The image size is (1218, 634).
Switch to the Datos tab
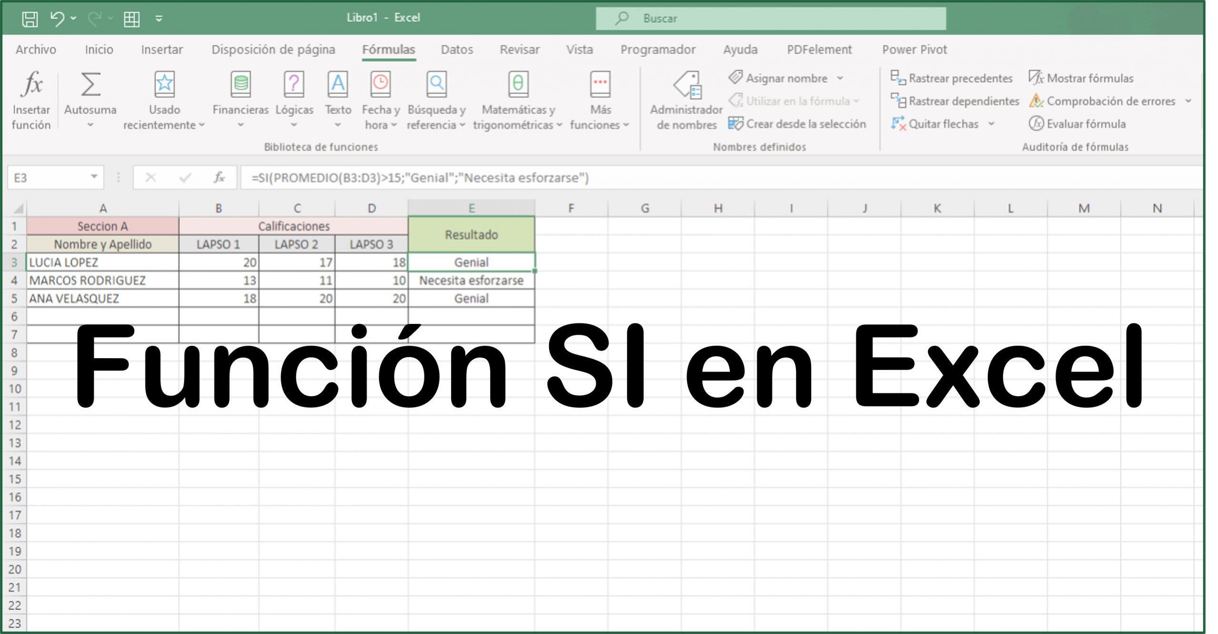click(457, 49)
